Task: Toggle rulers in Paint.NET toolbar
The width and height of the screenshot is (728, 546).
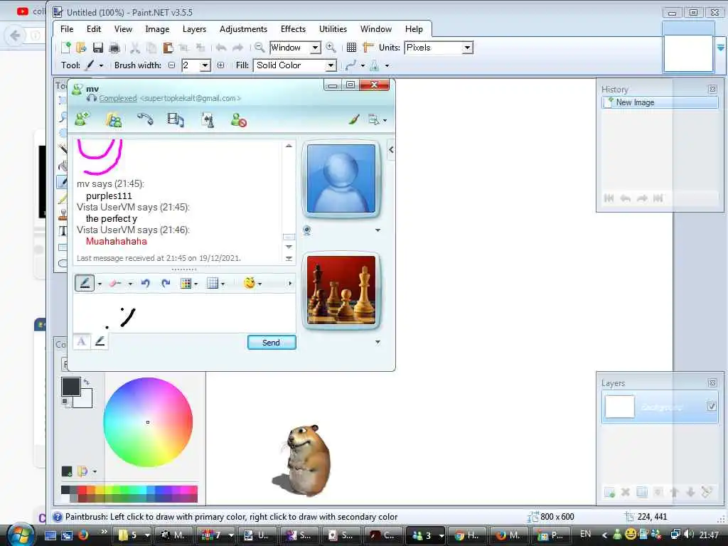Action: pyautogui.click(x=368, y=48)
